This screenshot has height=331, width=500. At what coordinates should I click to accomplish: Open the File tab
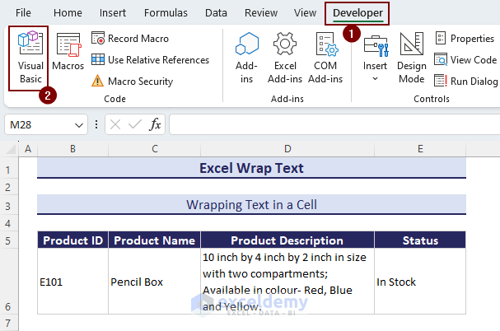click(x=23, y=12)
